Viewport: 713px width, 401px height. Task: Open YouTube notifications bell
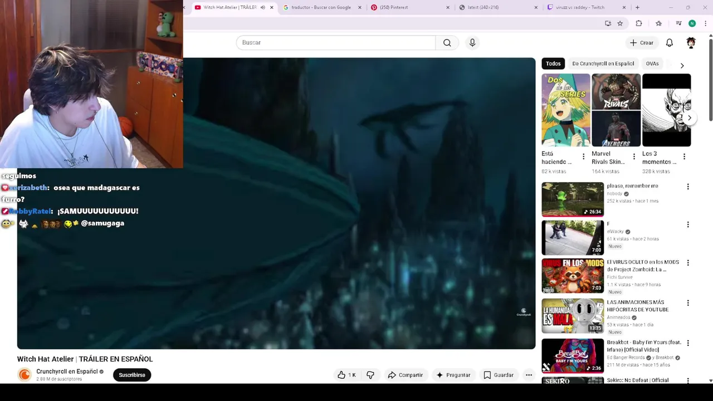pyautogui.click(x=670, y=43)
